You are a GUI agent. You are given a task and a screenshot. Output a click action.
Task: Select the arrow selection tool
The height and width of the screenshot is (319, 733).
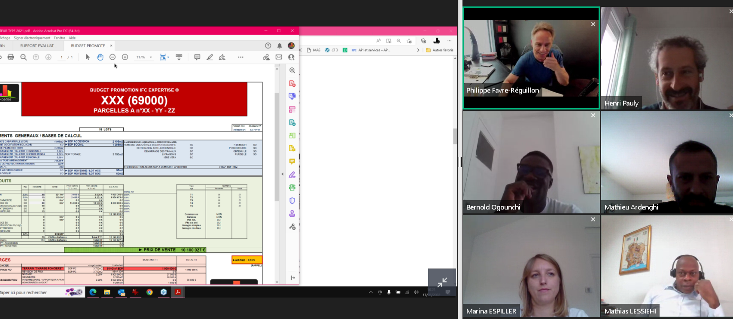(x=88, y=57)
